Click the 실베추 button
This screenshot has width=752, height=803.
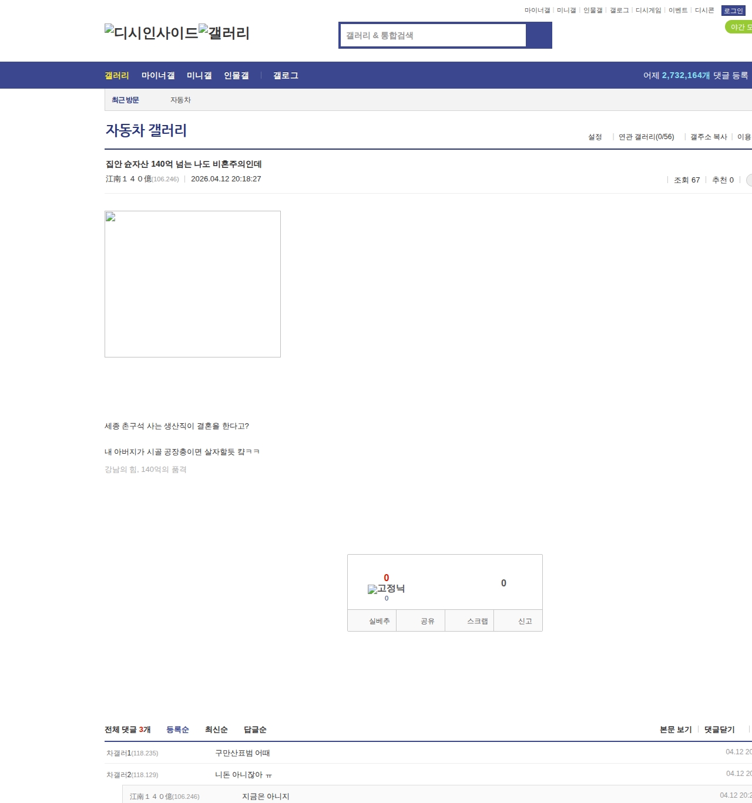tap(379, 621)
